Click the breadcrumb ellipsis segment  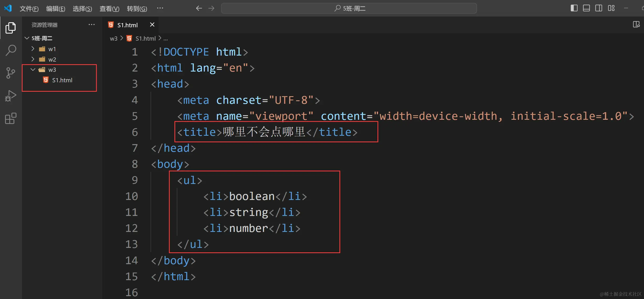coord(166,39)
